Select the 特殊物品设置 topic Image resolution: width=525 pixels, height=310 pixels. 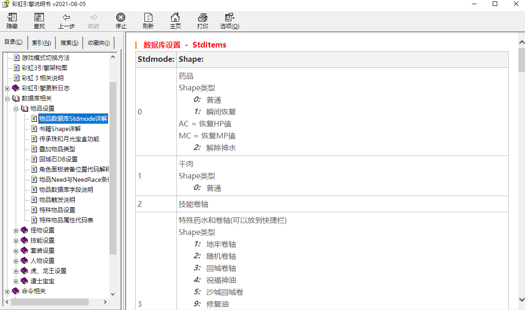57,210
